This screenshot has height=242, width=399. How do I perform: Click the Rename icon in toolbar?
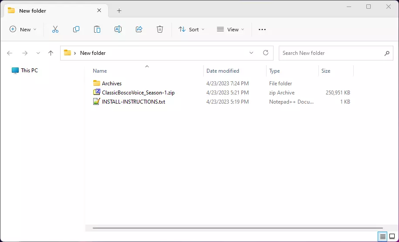tap(118, 29)
